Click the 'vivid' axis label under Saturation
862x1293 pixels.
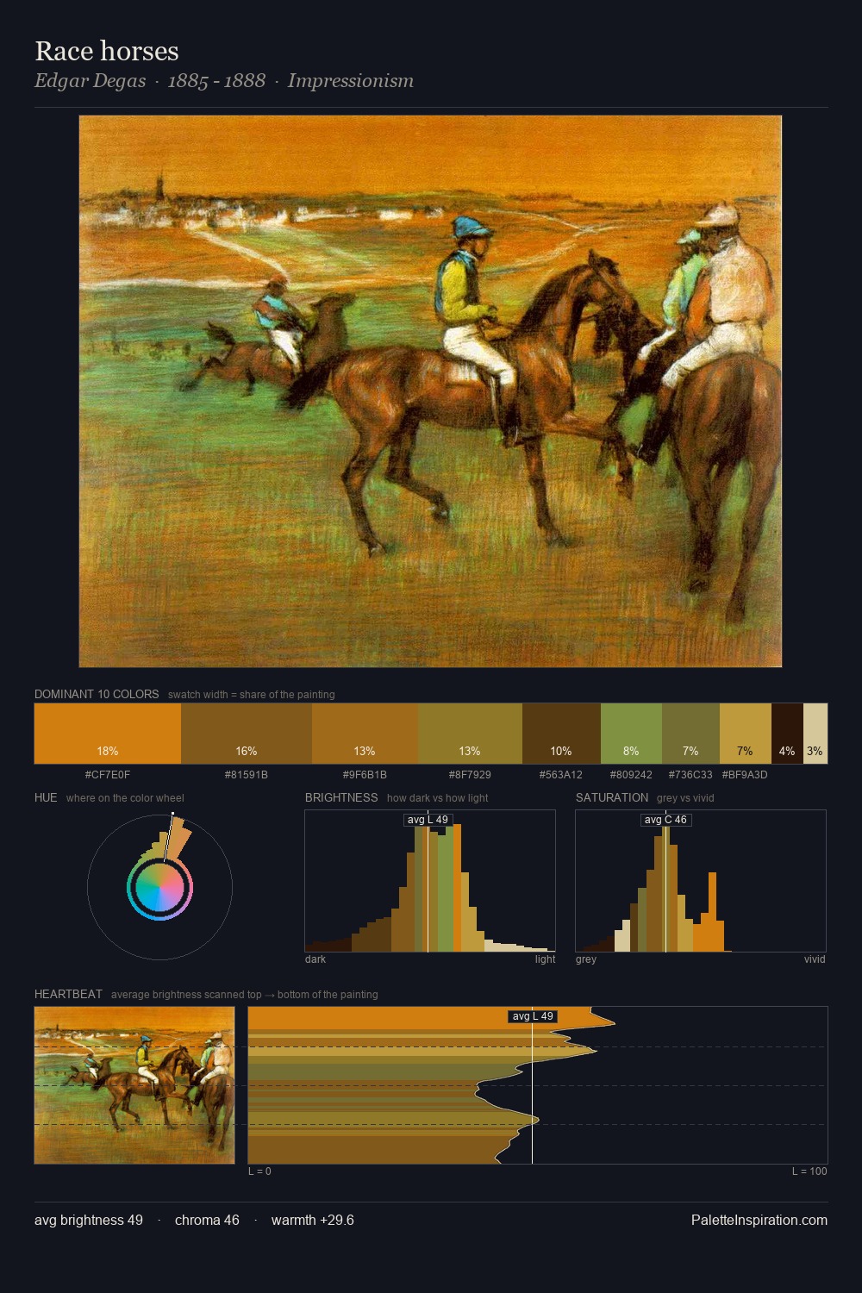click(x=815, y=959)
